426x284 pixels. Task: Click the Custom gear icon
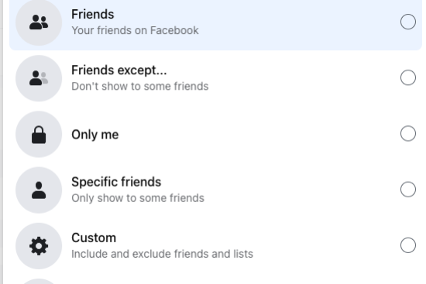(39, 246)
